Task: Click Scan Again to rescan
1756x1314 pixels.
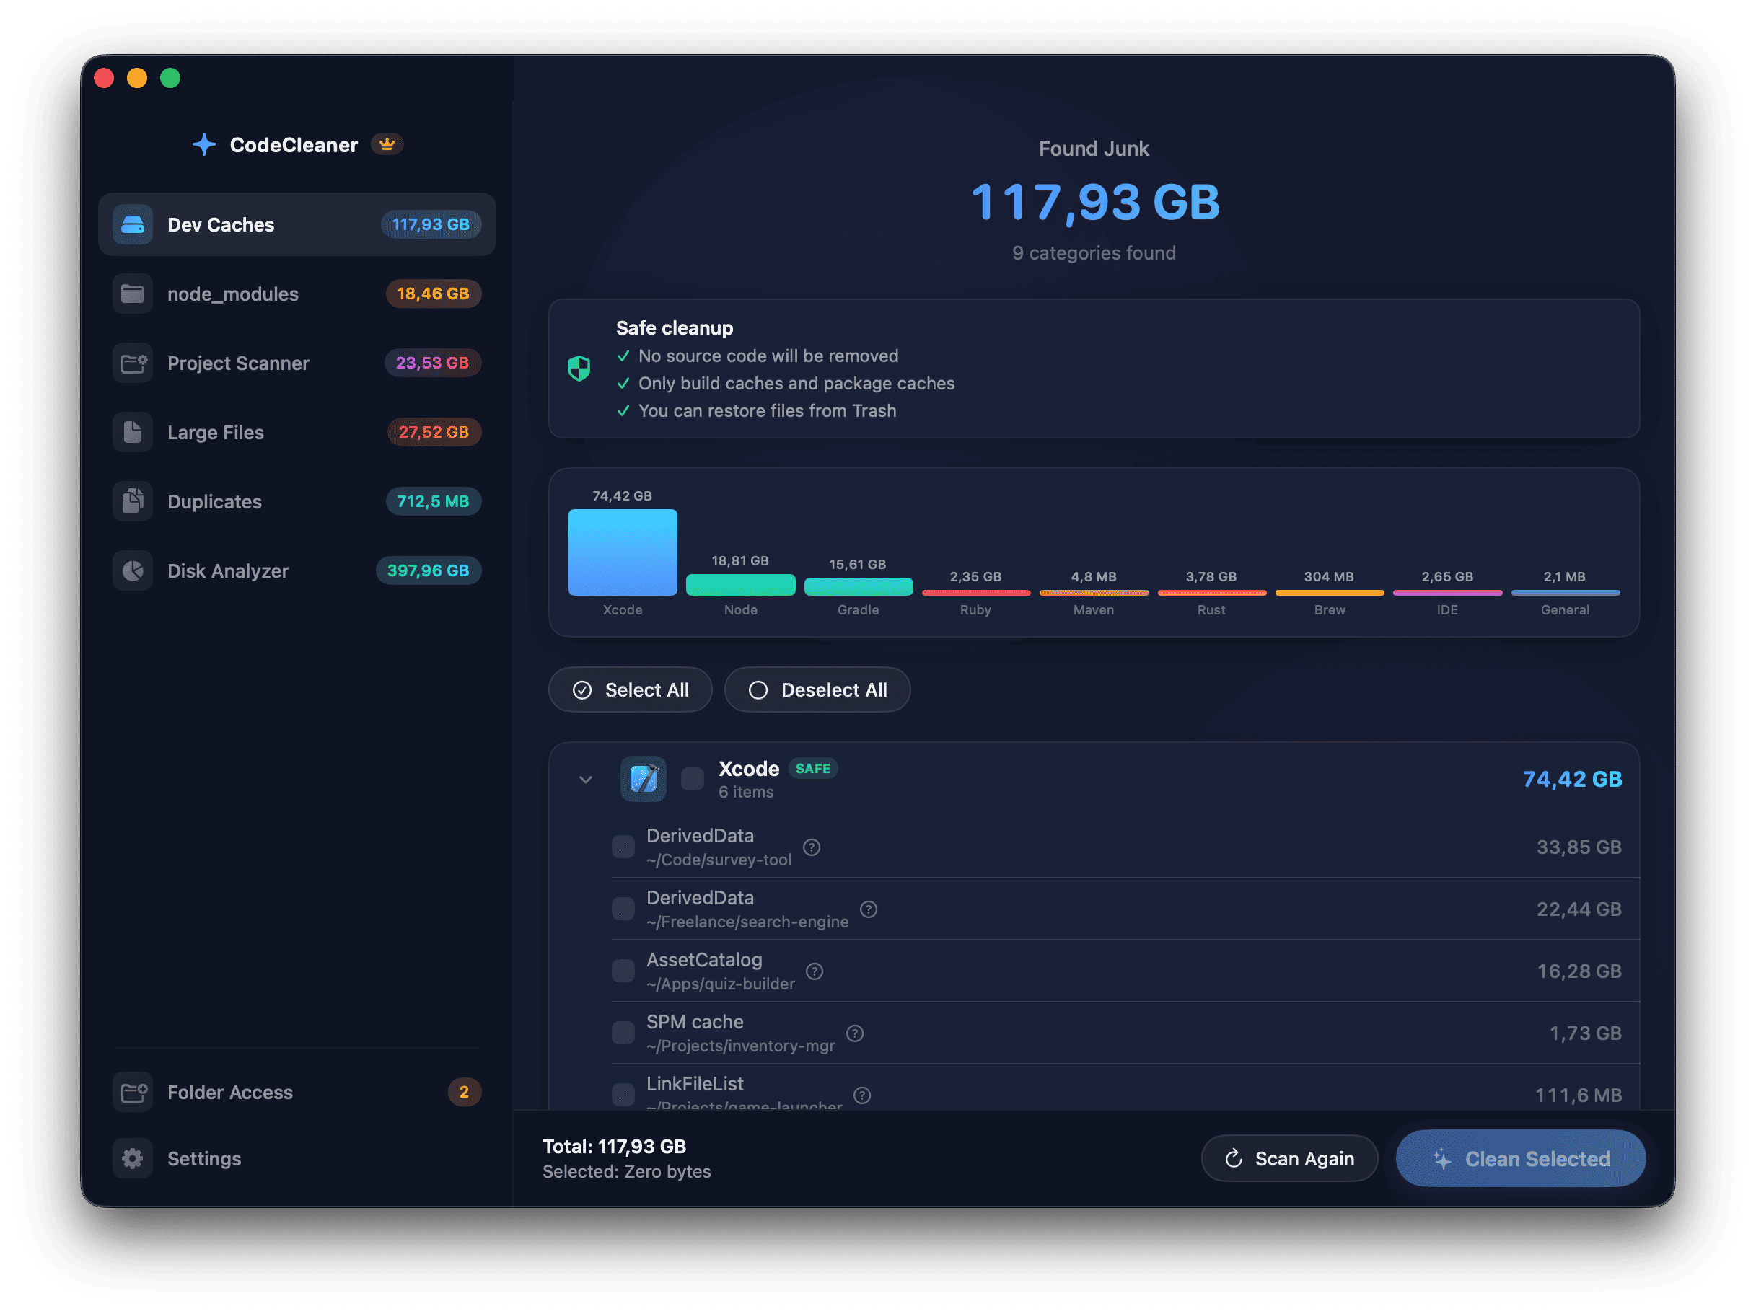Action: point(1289,1158)
